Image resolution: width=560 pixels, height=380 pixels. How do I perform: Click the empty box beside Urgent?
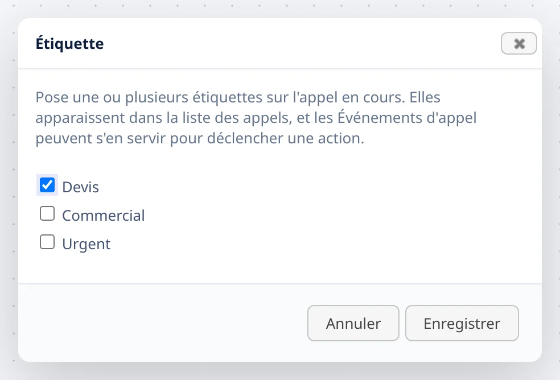click(47, 242)
